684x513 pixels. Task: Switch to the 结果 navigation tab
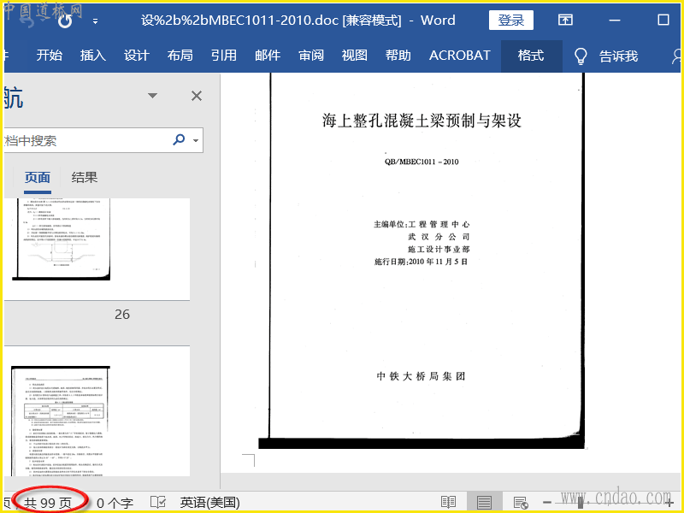[84, 178]
